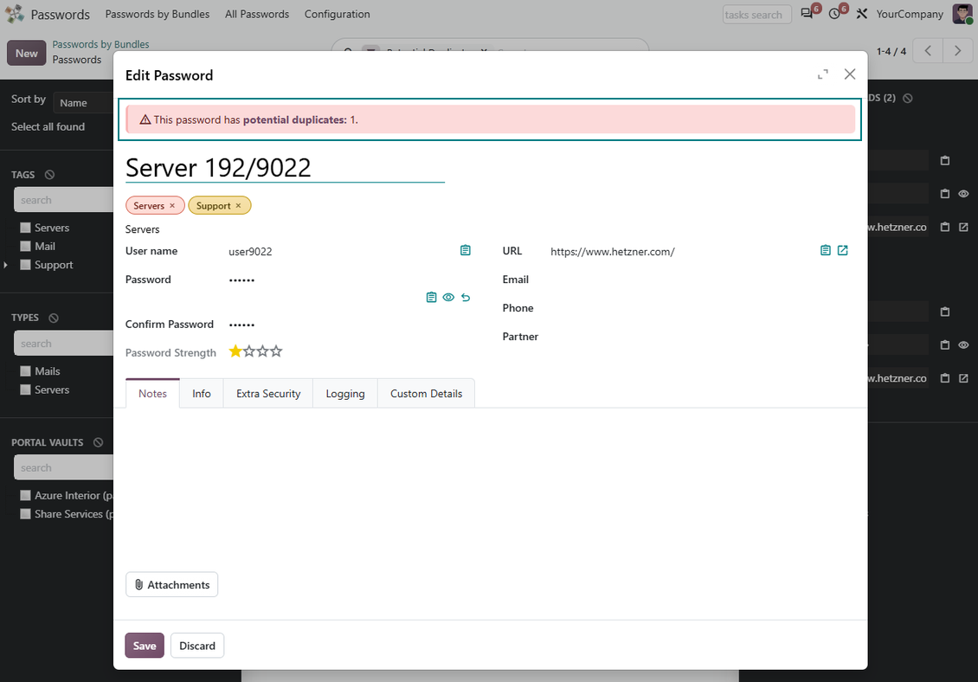
Task: Open the Notes tab
Action: coord(153,394)
